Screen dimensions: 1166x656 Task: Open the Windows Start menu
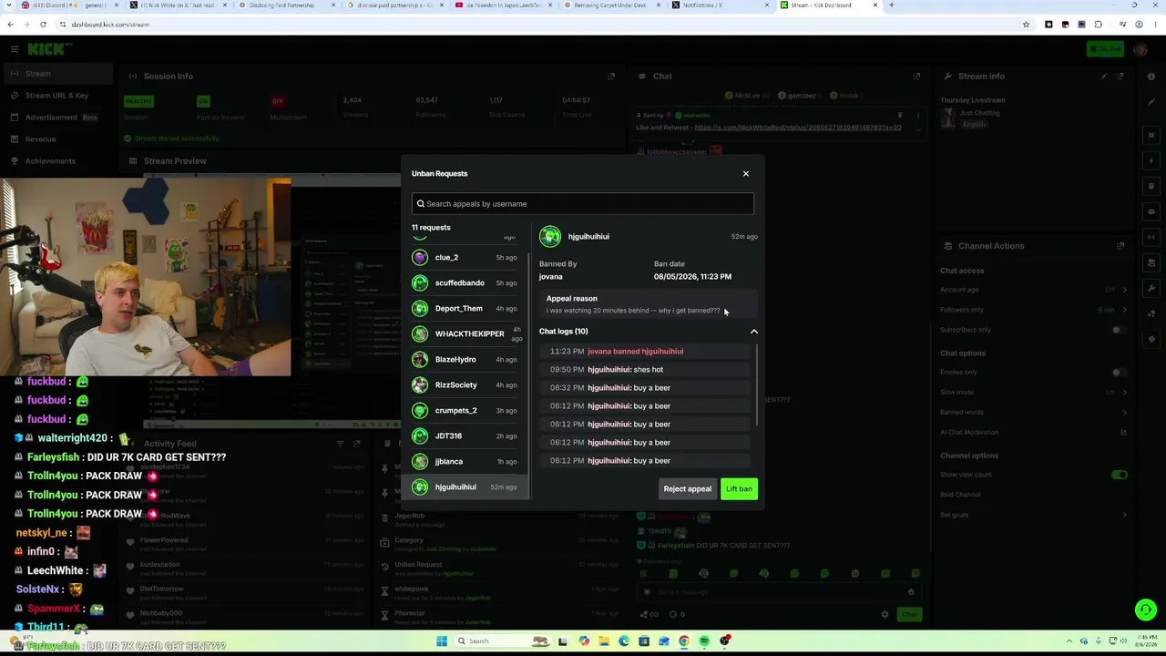[x=442, y=641]
